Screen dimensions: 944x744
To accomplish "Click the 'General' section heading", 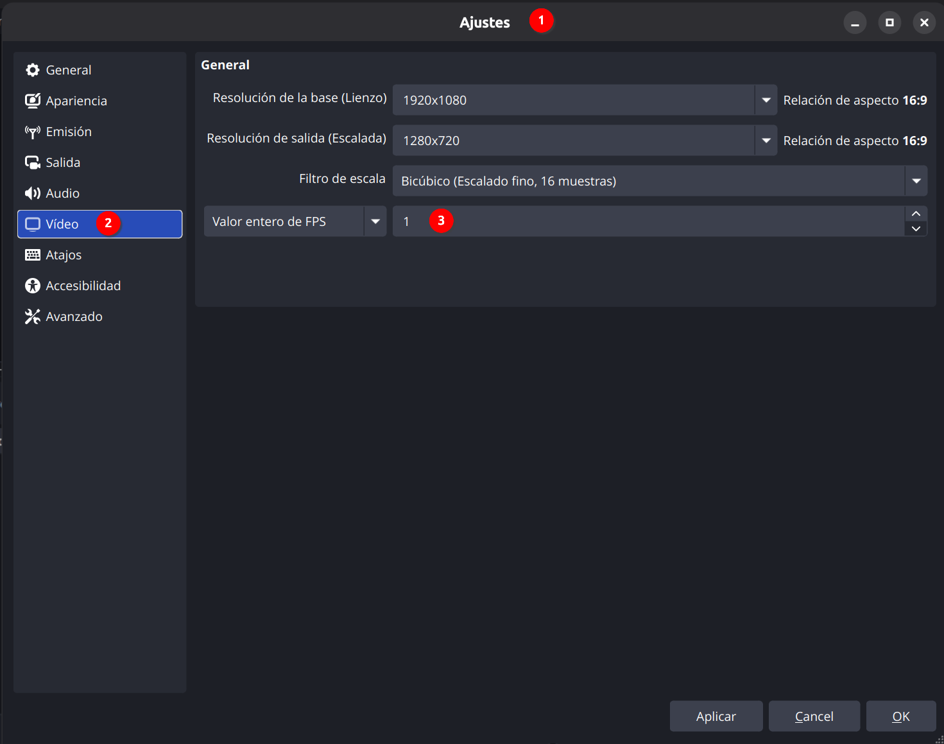I will coord(225,65).
